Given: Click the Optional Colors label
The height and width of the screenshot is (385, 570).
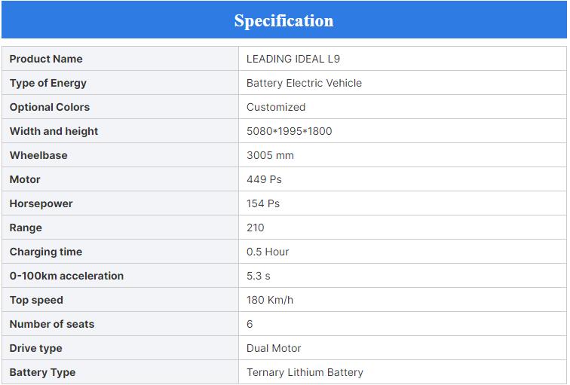Looking at the screenshot, I should [50, 107].
